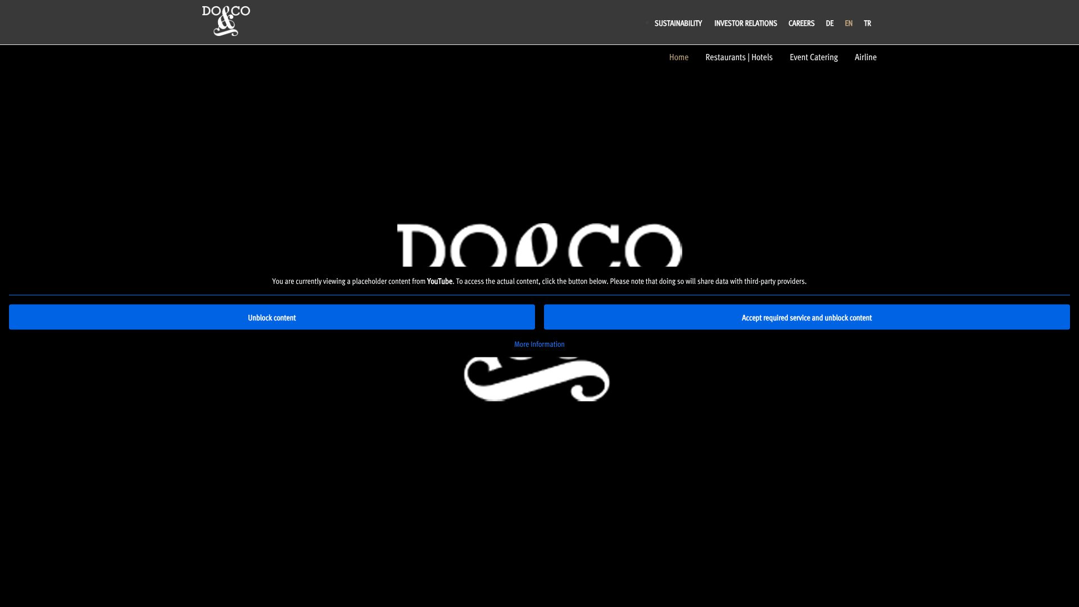
Task: Go to Investor Relations
Action: pos(745,24)
